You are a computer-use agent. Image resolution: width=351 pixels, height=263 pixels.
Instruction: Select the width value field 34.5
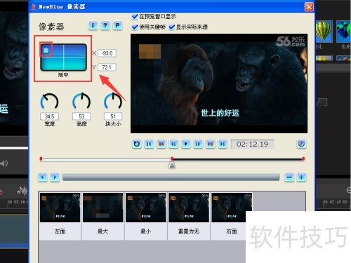click(49, 116)
